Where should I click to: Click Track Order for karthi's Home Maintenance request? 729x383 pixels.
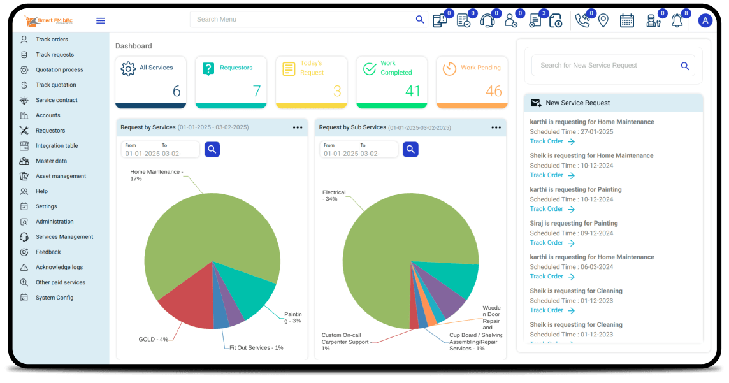tap(546, 141)
